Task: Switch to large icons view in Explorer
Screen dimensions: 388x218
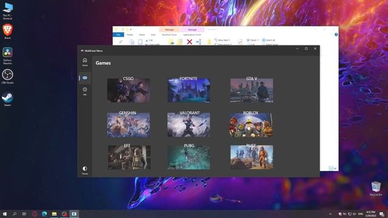Action: pos(335,168)
